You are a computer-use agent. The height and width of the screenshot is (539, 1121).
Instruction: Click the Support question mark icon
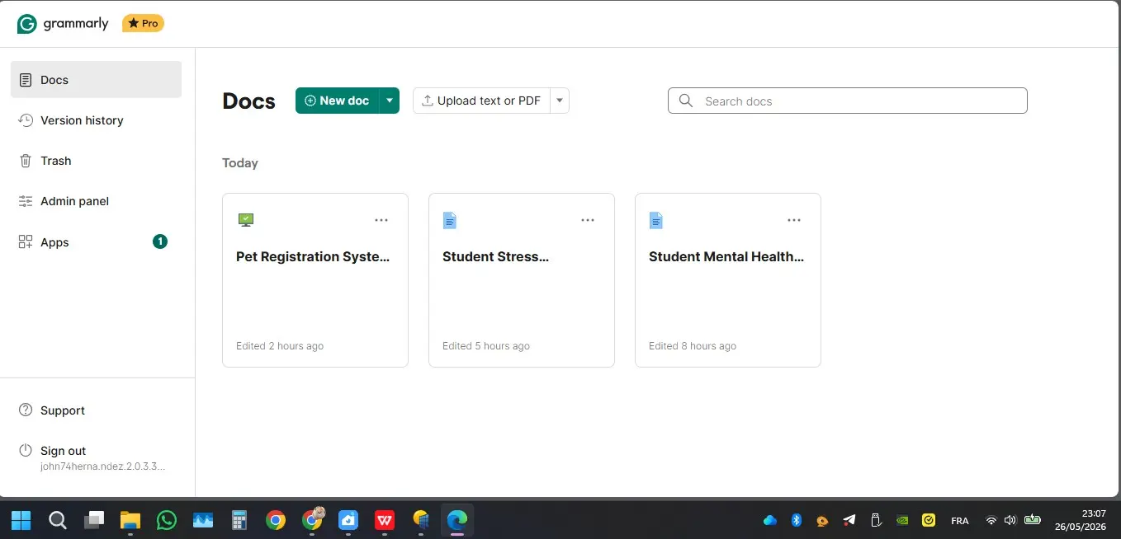point(26,410)
